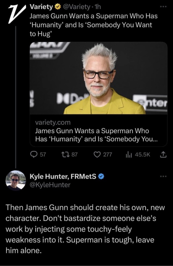Tap the @KyleHunter handle

(50, 184)
